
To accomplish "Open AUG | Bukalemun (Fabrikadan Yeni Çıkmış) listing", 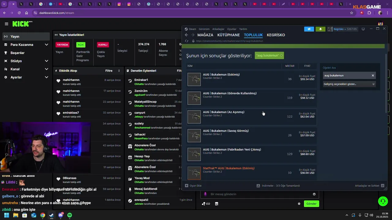I will 251,154.
